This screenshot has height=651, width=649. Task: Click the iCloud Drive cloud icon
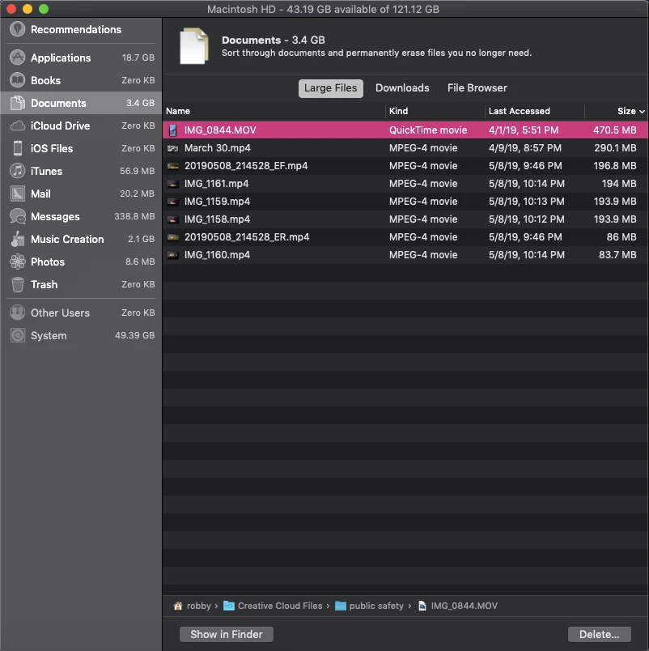click(x=18, y=126)
